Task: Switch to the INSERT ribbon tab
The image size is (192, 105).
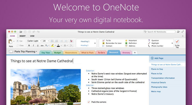Action: tap(23, 36)
